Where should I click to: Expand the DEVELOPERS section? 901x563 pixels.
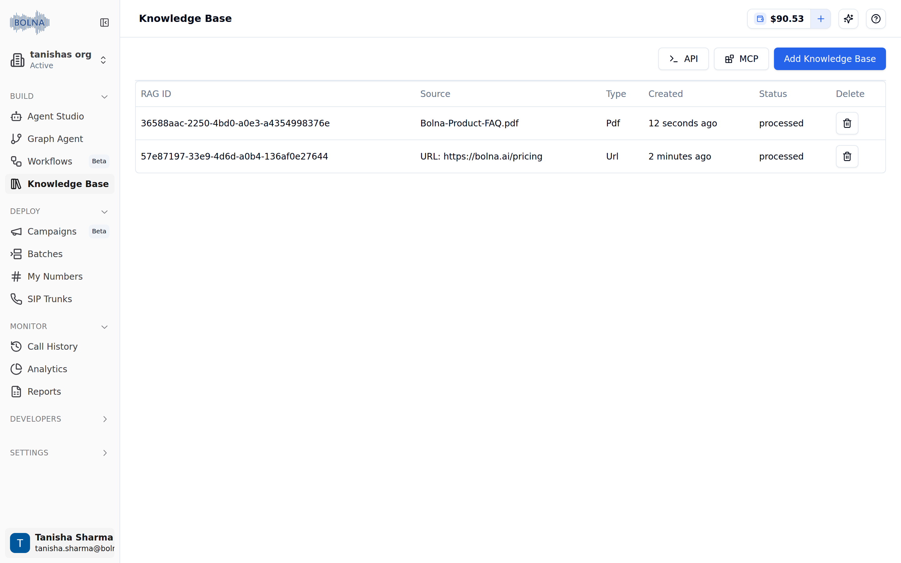[59, 419]
